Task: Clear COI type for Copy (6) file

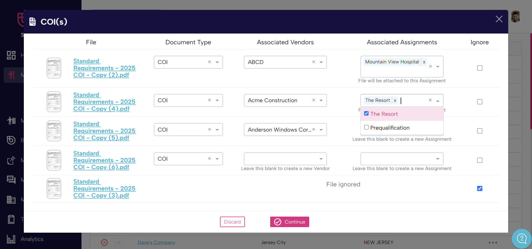Action: pyautogui.click(x=209, y=159)
